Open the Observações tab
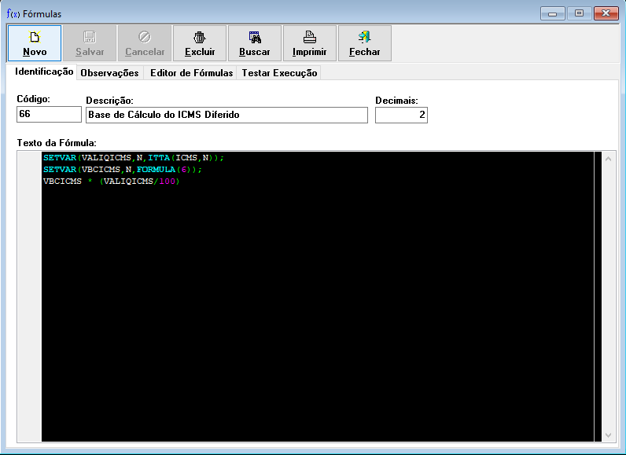Screen dimensions: 626x455 click(x=109, y=73)
